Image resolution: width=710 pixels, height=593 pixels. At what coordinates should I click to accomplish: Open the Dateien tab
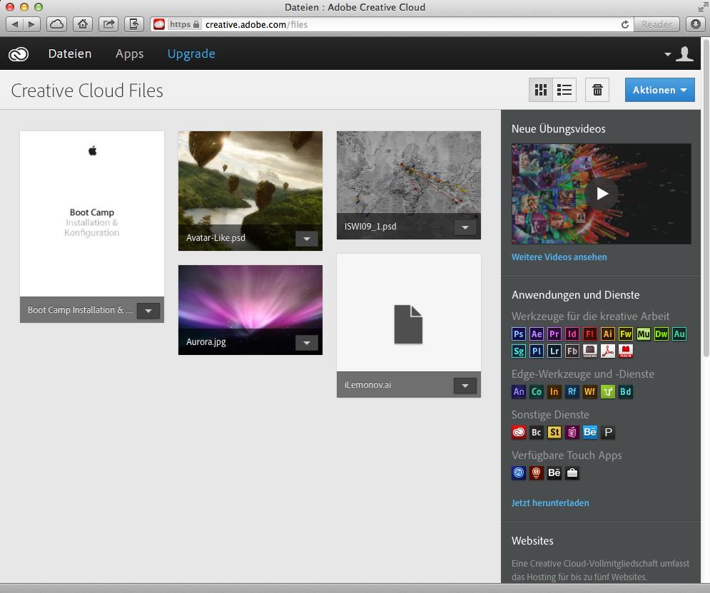click(70, 54)
